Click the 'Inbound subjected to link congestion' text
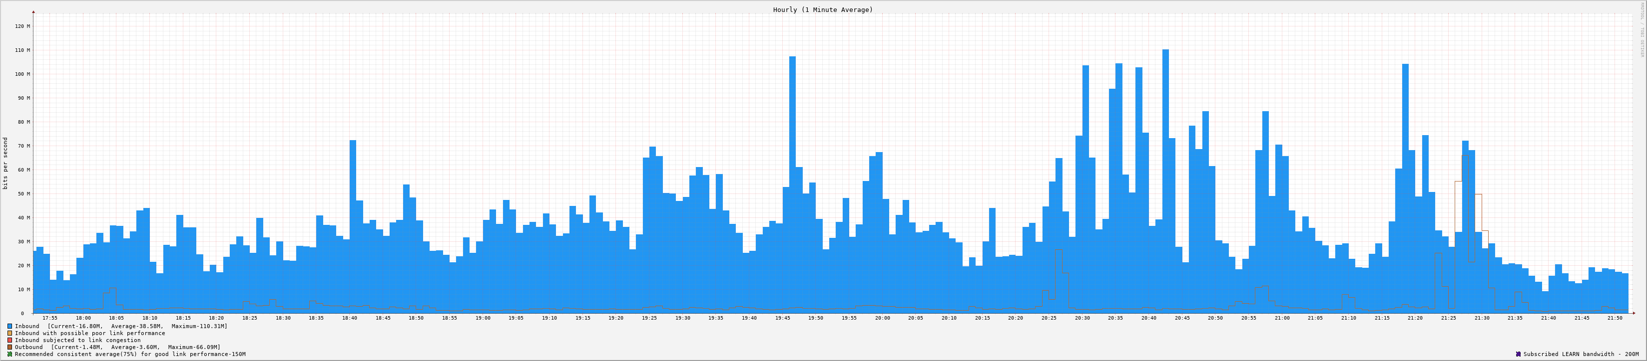 pyautogui.click(x=77, y=340)
